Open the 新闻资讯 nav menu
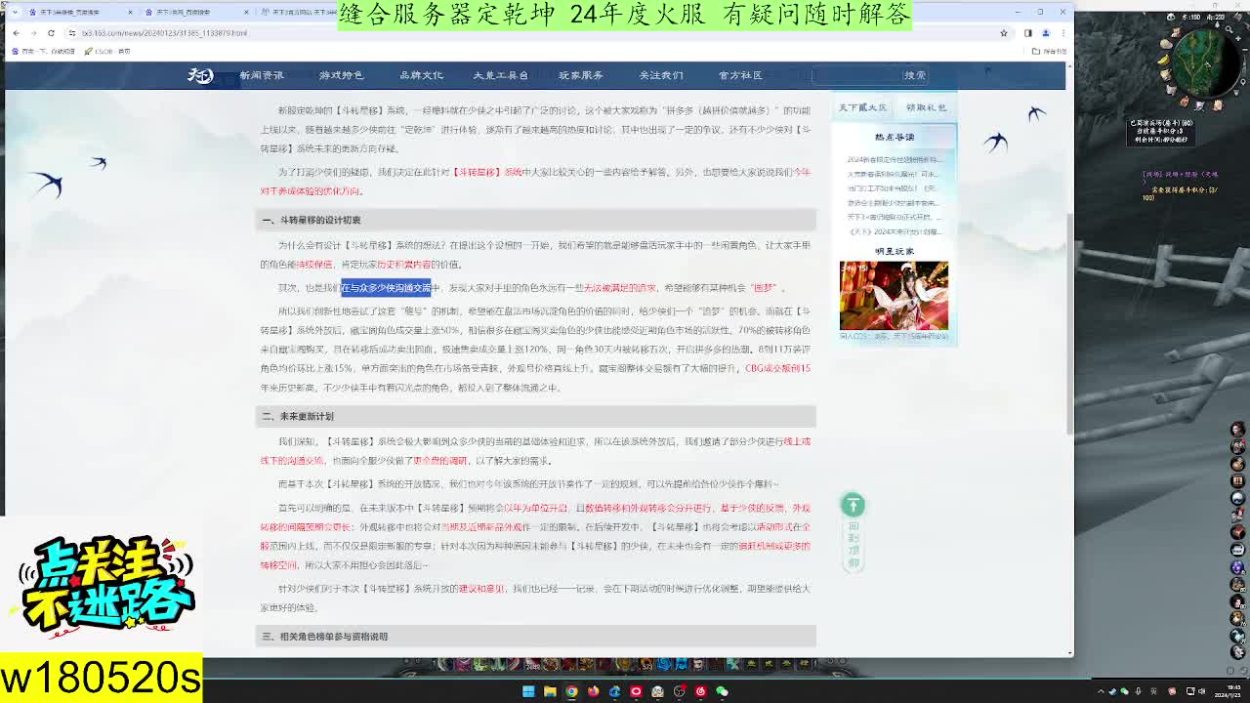This screenshot has height=703, width=1250. tap(262, 75)
